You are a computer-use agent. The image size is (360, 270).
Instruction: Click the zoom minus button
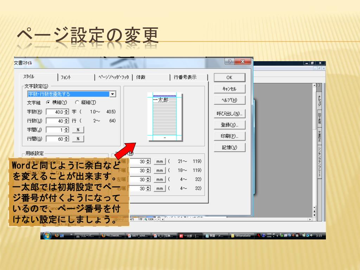coord(156,219)
